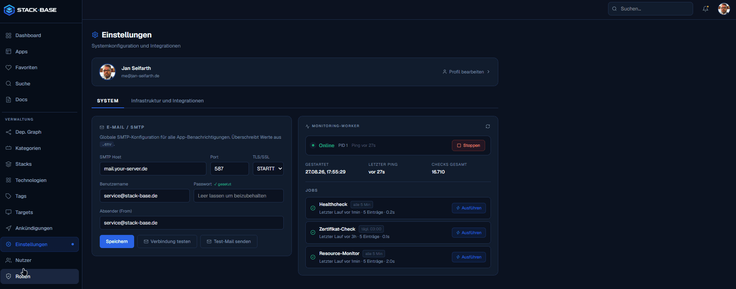Open Technologien in sidebar
736x289 pixels.
[40, 180]
